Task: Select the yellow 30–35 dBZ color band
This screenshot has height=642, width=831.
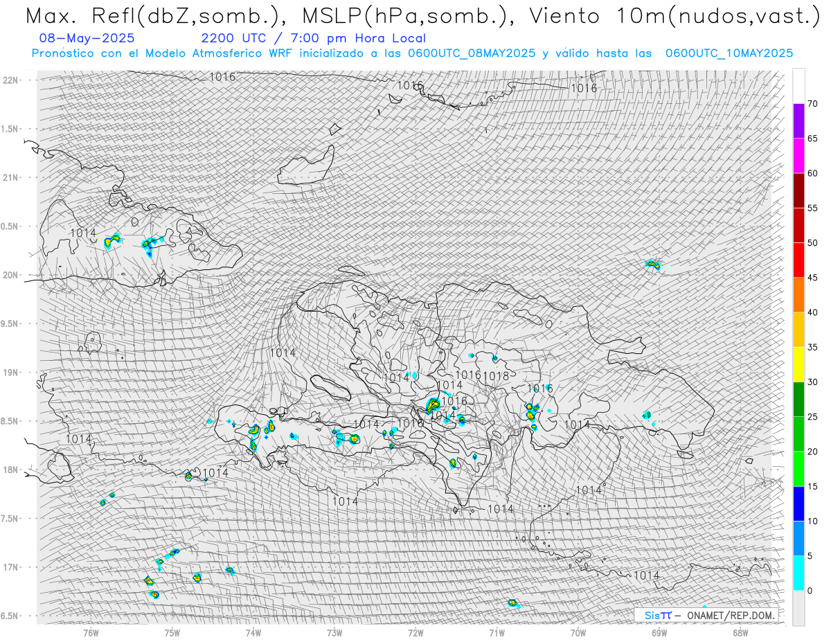Action: 798,364
